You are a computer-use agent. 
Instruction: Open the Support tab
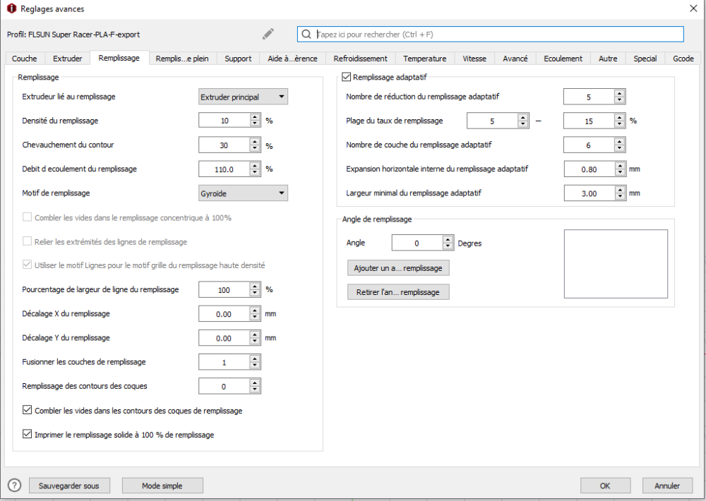238,59
